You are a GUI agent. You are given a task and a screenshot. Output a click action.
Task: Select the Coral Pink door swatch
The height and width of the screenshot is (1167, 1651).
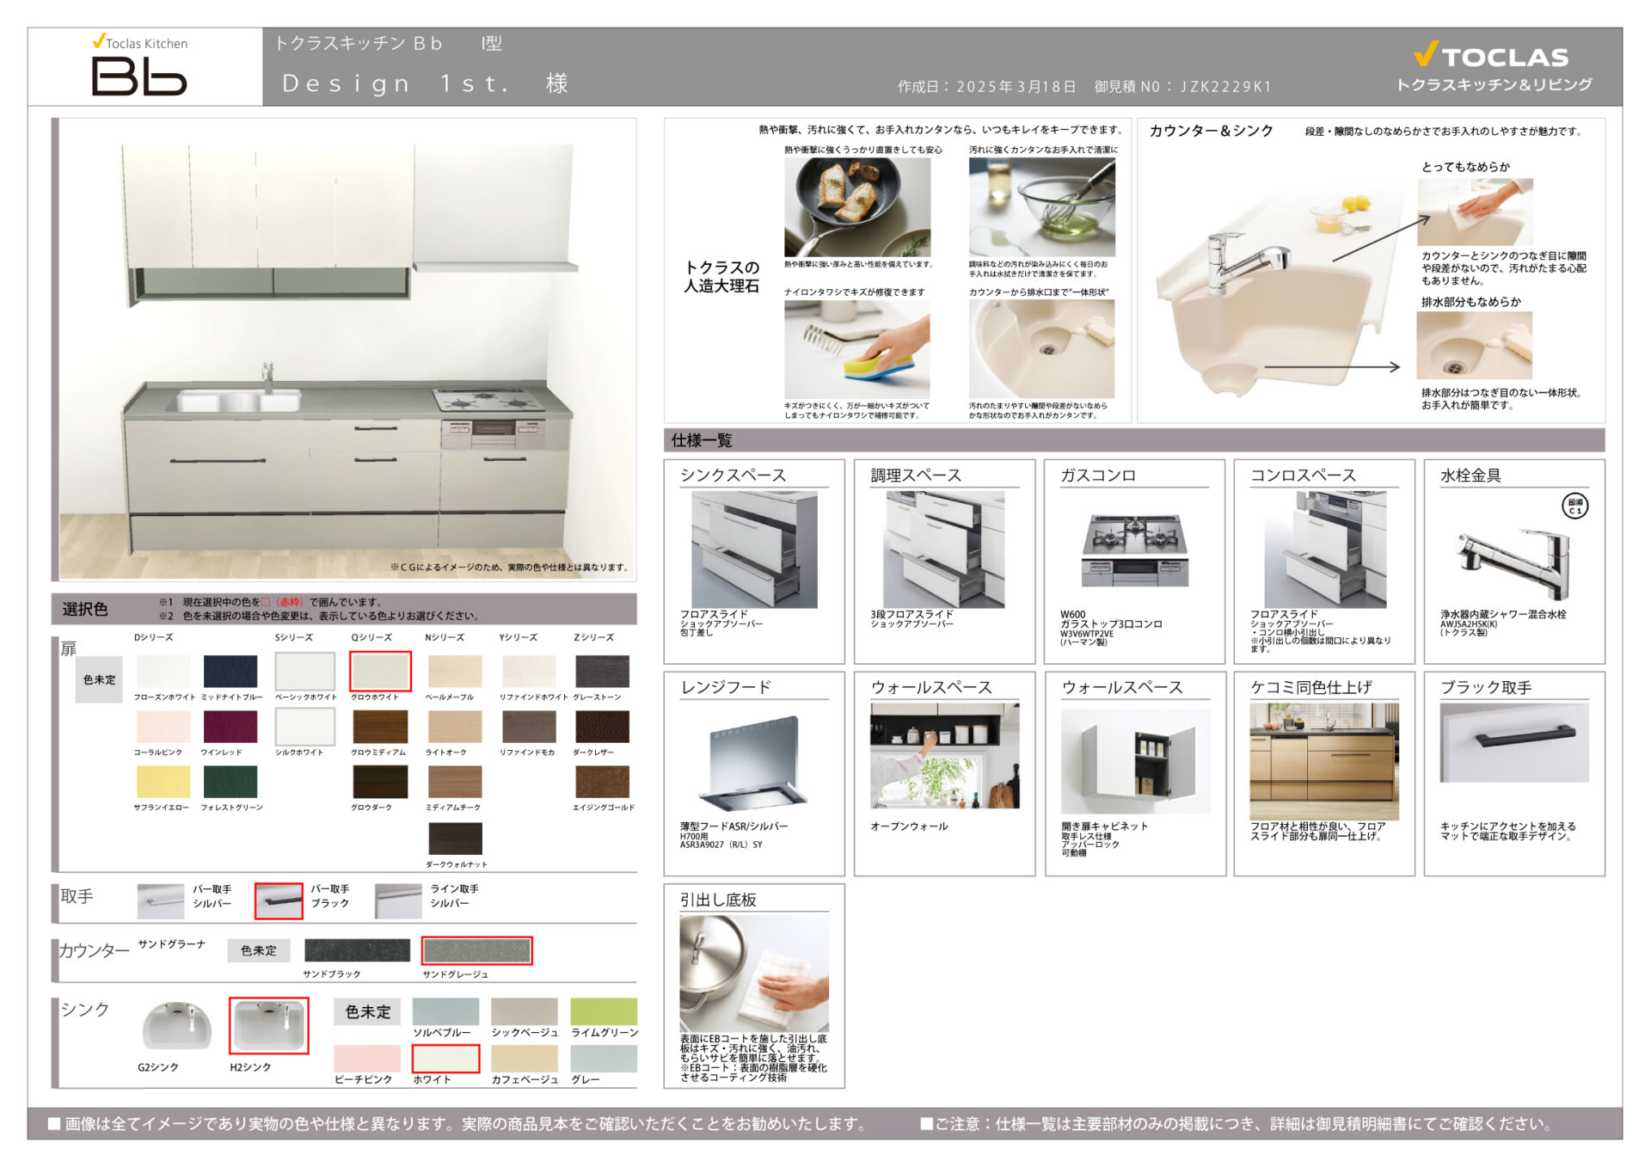(x=163, y=726)
